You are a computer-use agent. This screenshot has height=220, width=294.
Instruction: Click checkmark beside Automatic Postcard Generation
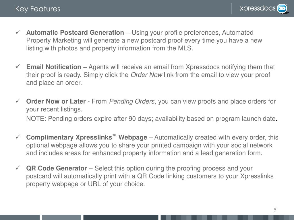[x=18, y=32]
